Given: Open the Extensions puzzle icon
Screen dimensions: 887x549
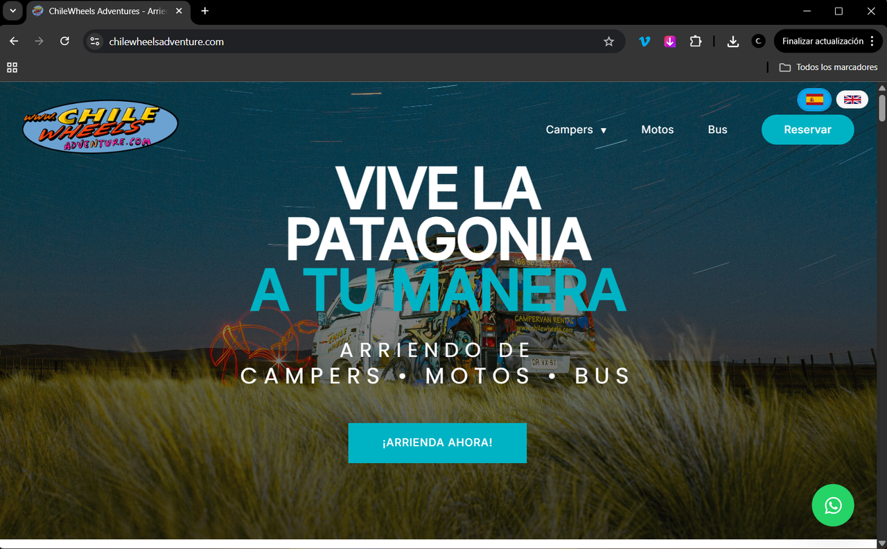Looking at the screenshot, I should pos(695,42).
